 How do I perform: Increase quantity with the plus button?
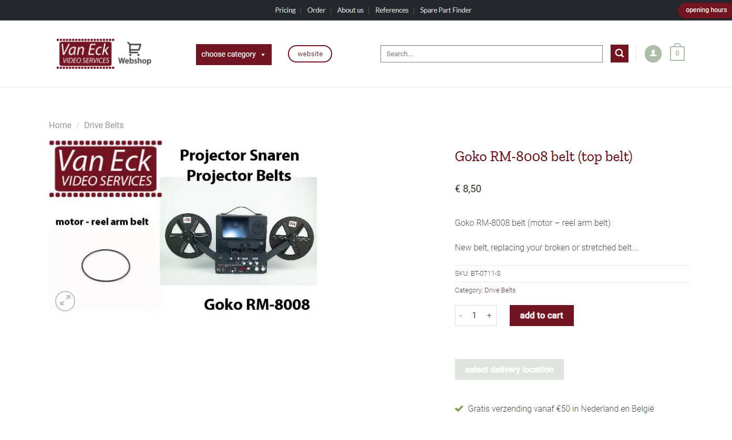tap(489, 316)
